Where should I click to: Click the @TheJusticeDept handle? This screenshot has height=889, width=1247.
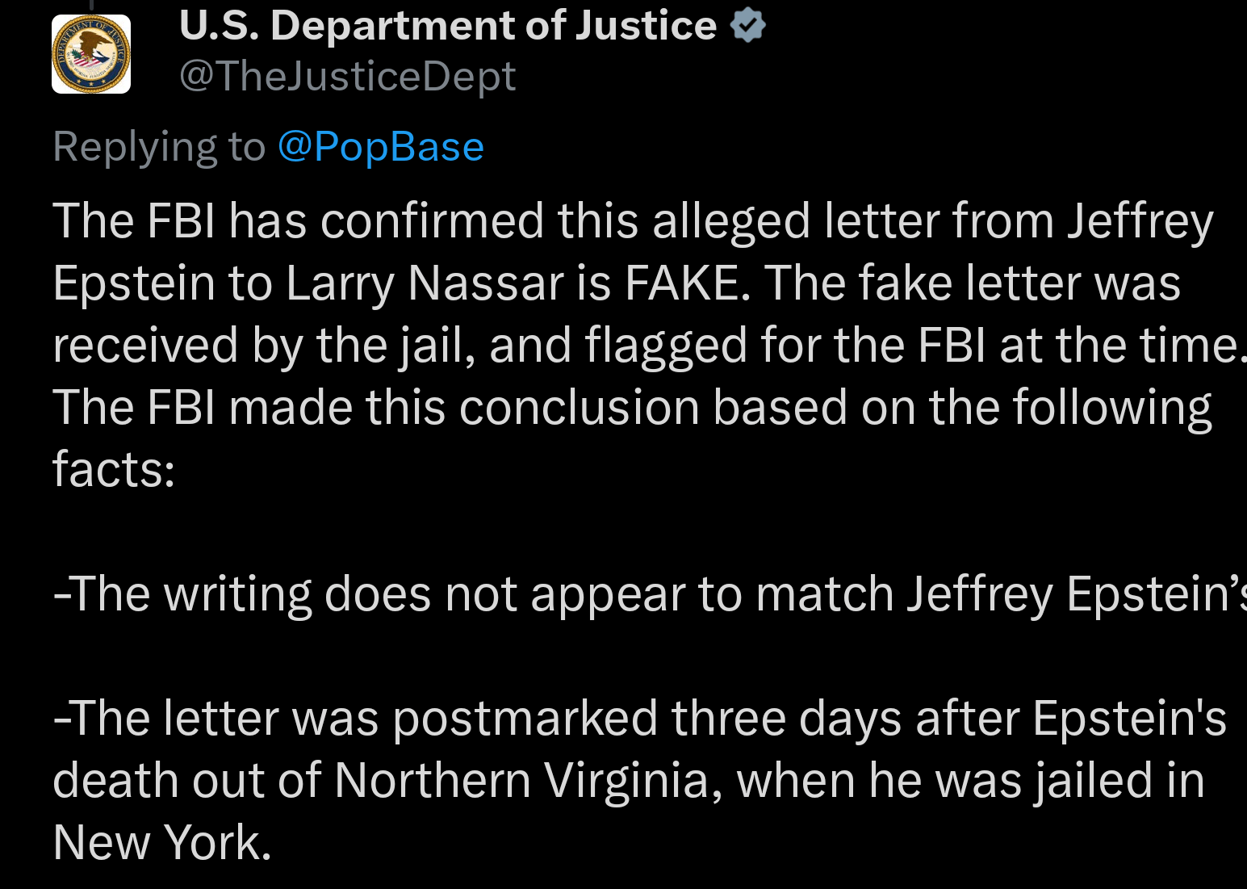tap(347, 77)
